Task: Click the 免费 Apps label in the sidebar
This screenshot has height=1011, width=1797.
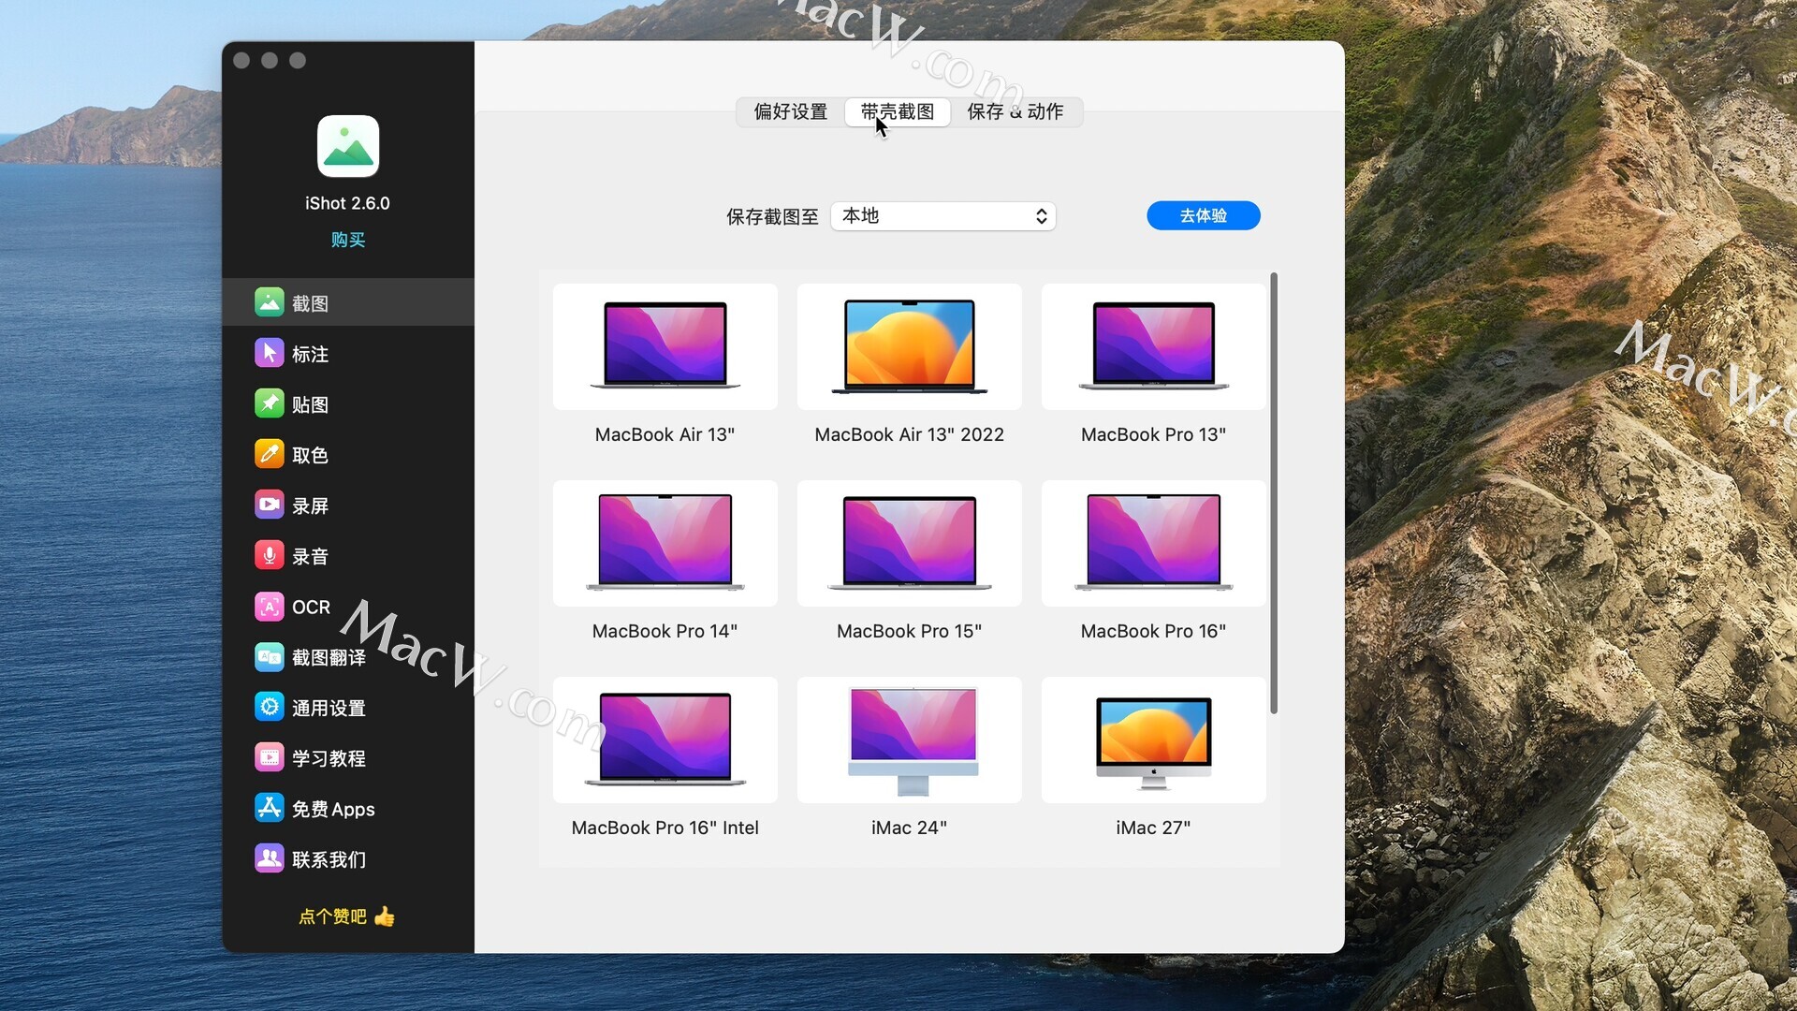Action: tap(333, 809)
